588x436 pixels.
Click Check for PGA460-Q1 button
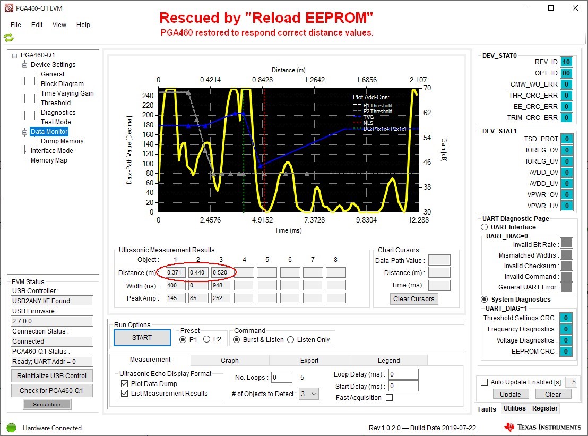click(x=52, y=391)
